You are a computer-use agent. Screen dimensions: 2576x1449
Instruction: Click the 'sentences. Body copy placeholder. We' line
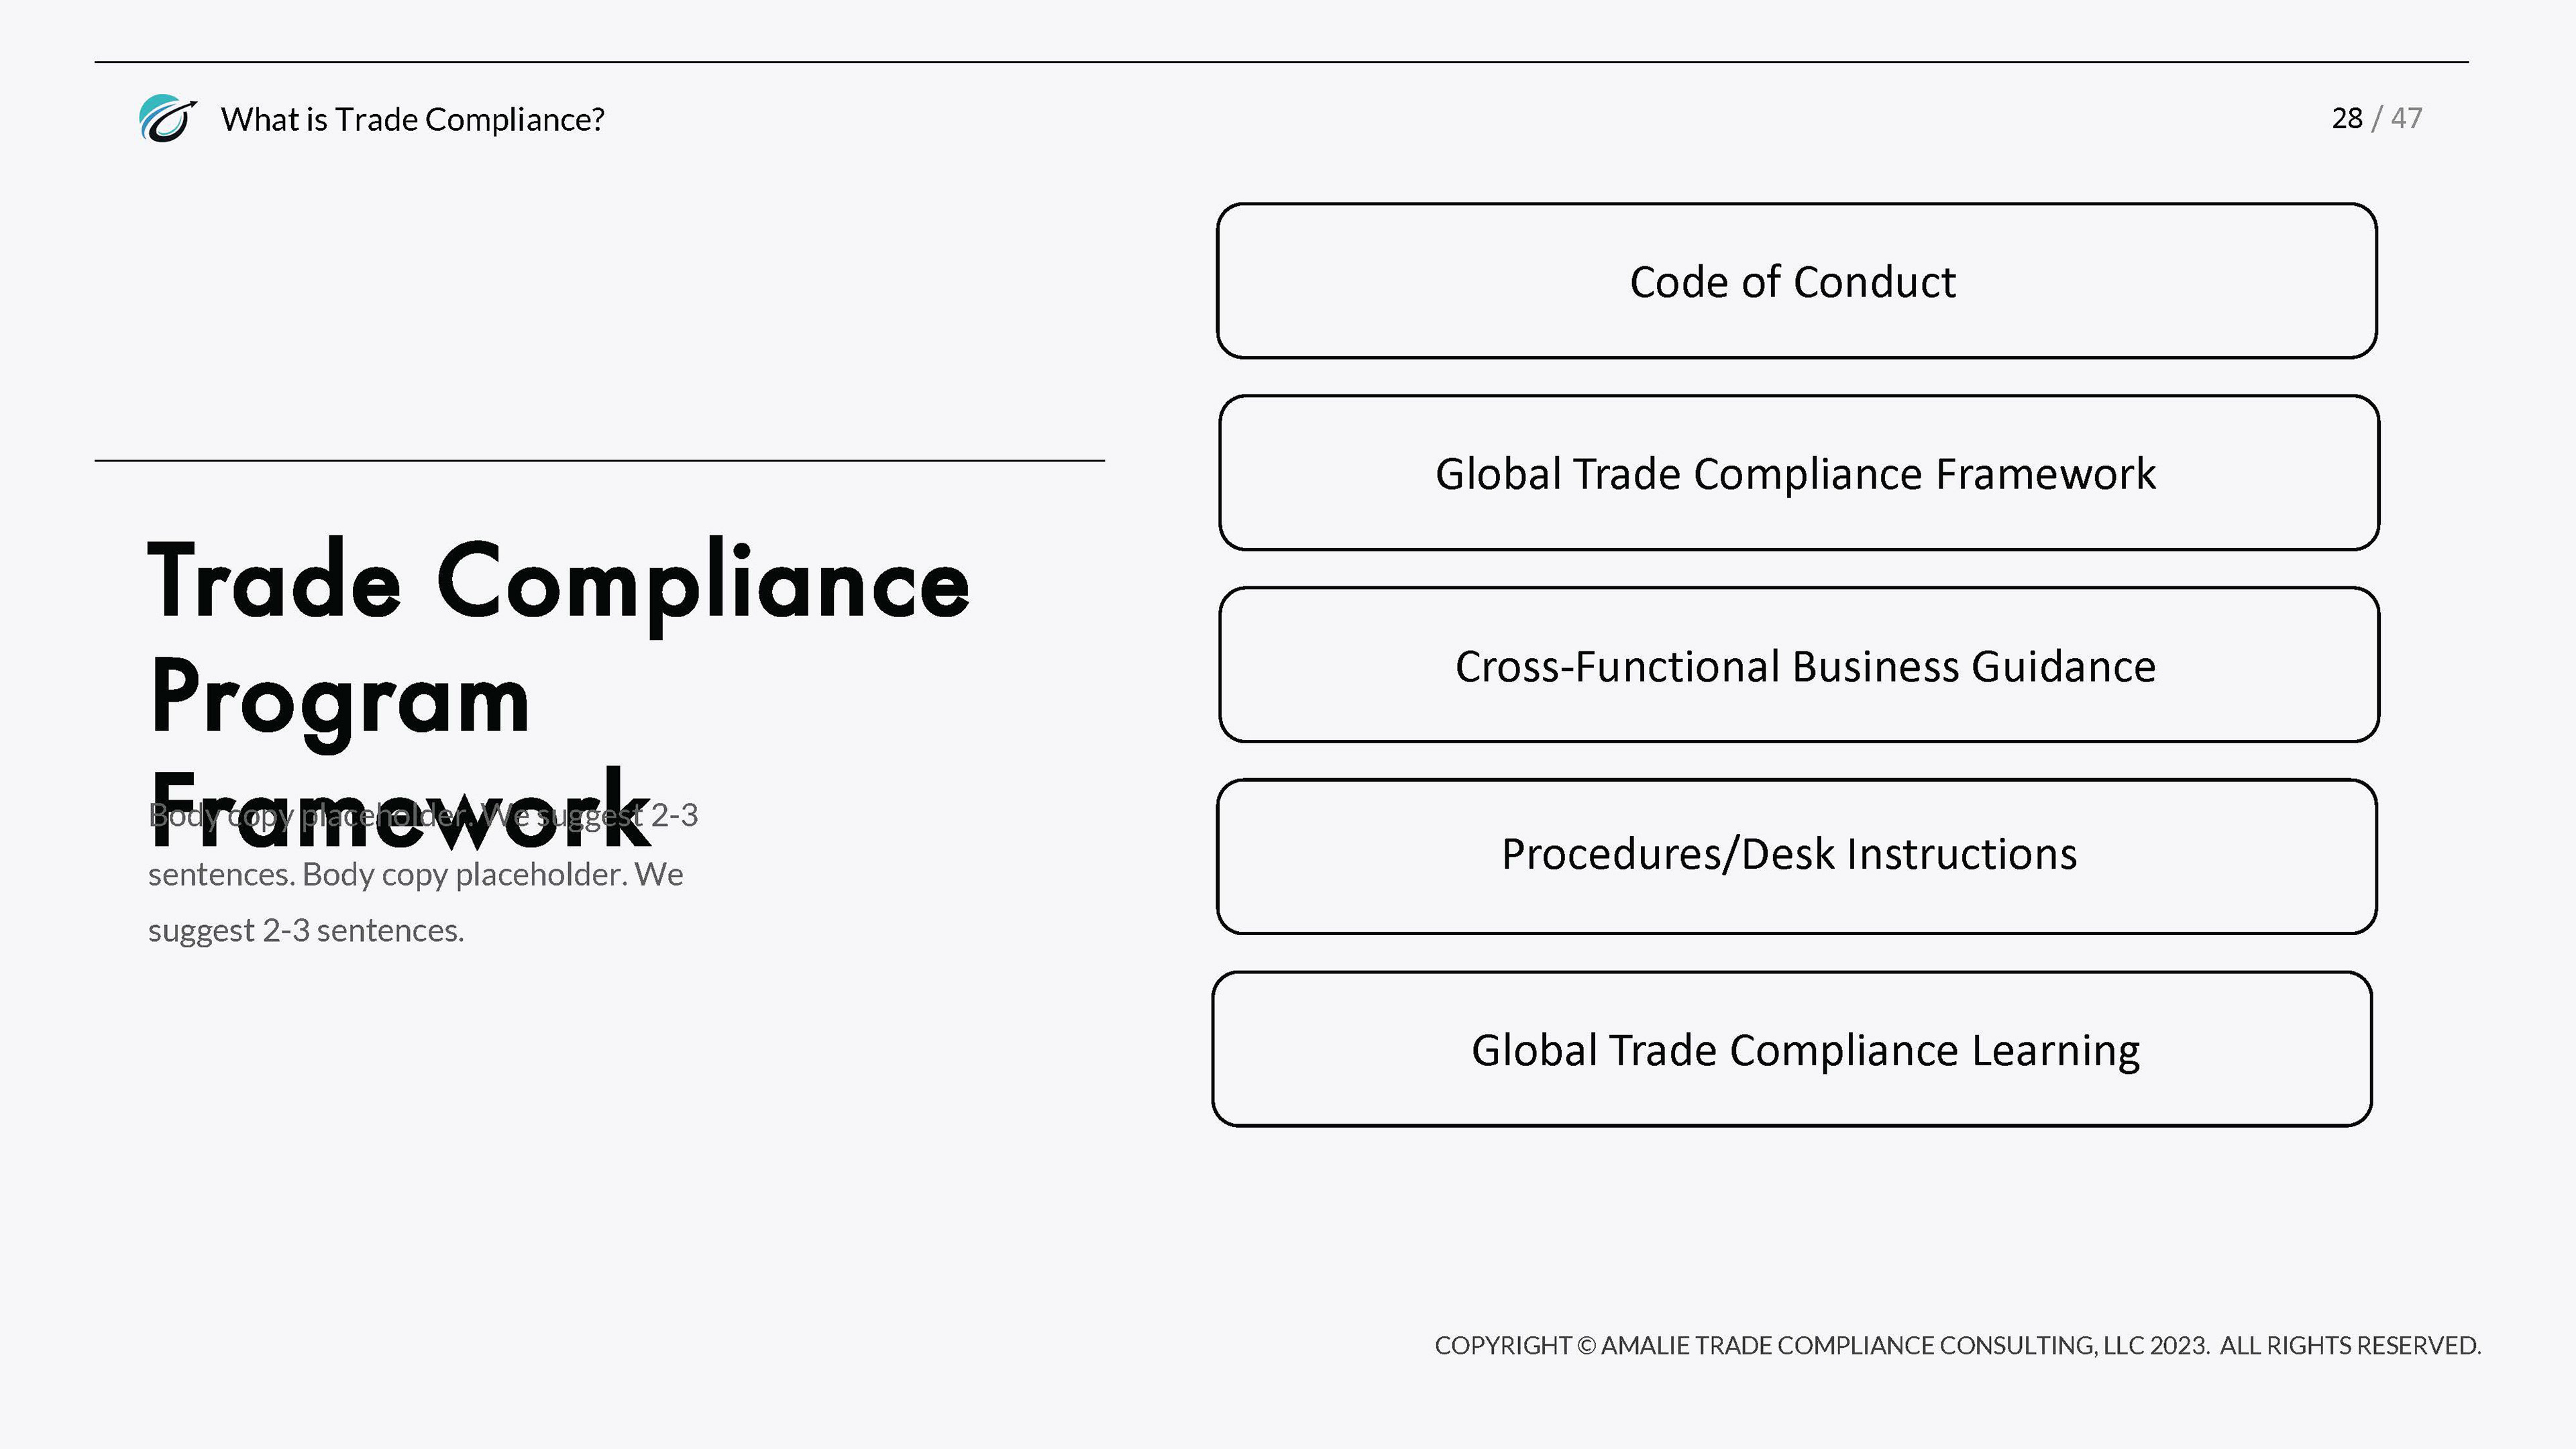[x=416, y=874]
